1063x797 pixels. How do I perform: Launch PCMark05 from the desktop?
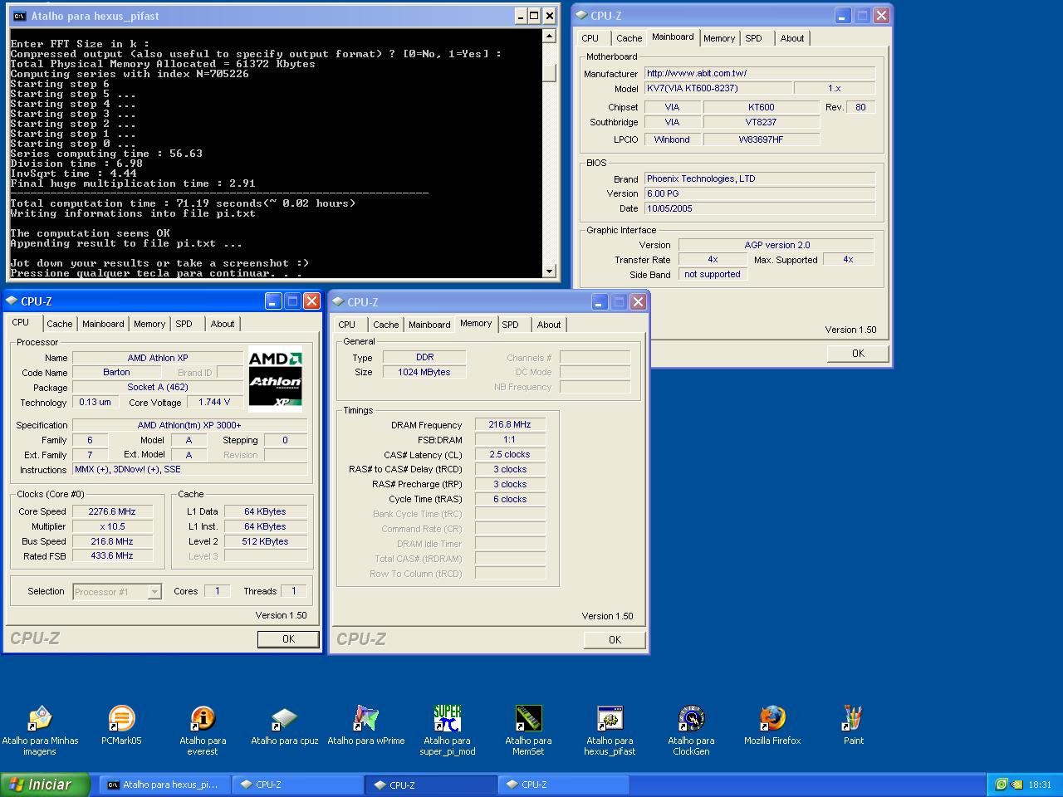[121, 719]
